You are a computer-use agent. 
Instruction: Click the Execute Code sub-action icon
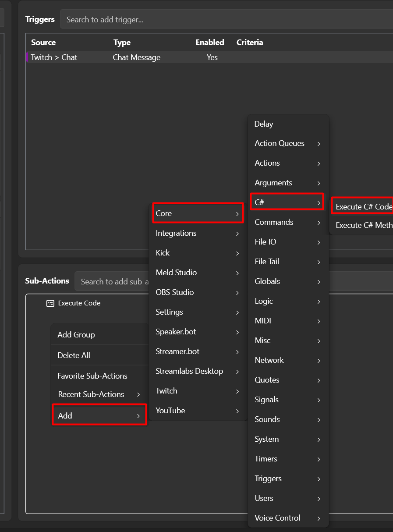pyautogui.click(x=50, y=303)
